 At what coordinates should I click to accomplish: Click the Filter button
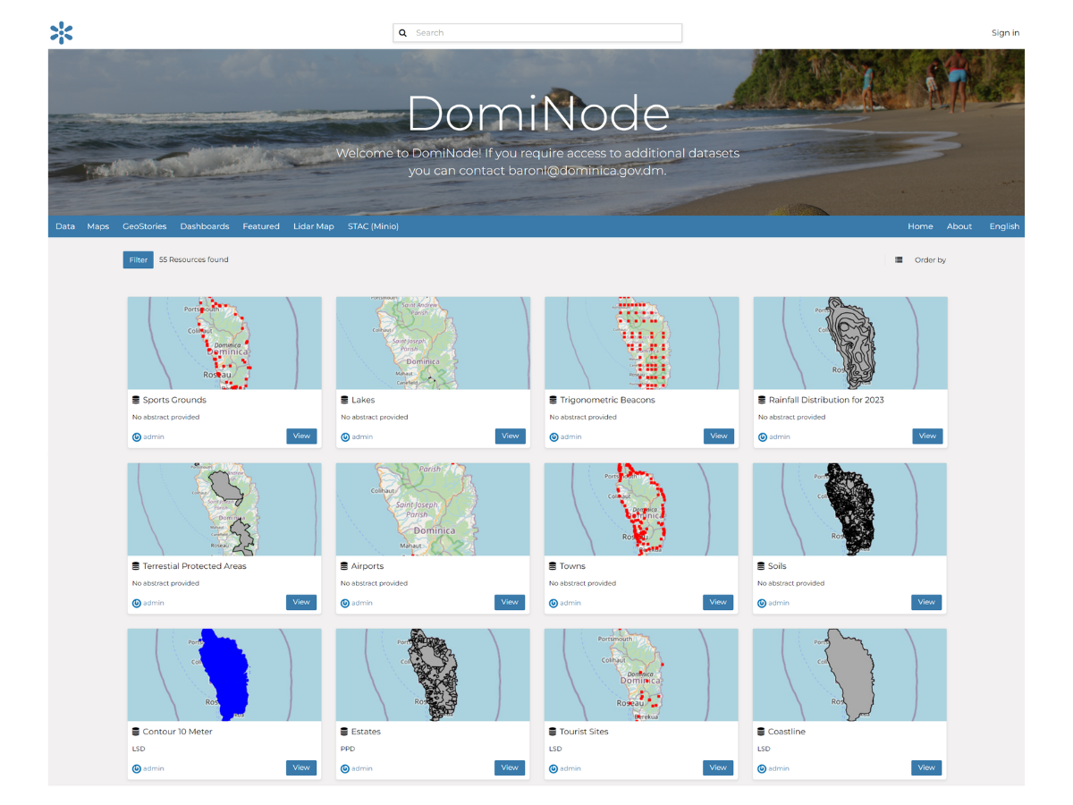138,260
